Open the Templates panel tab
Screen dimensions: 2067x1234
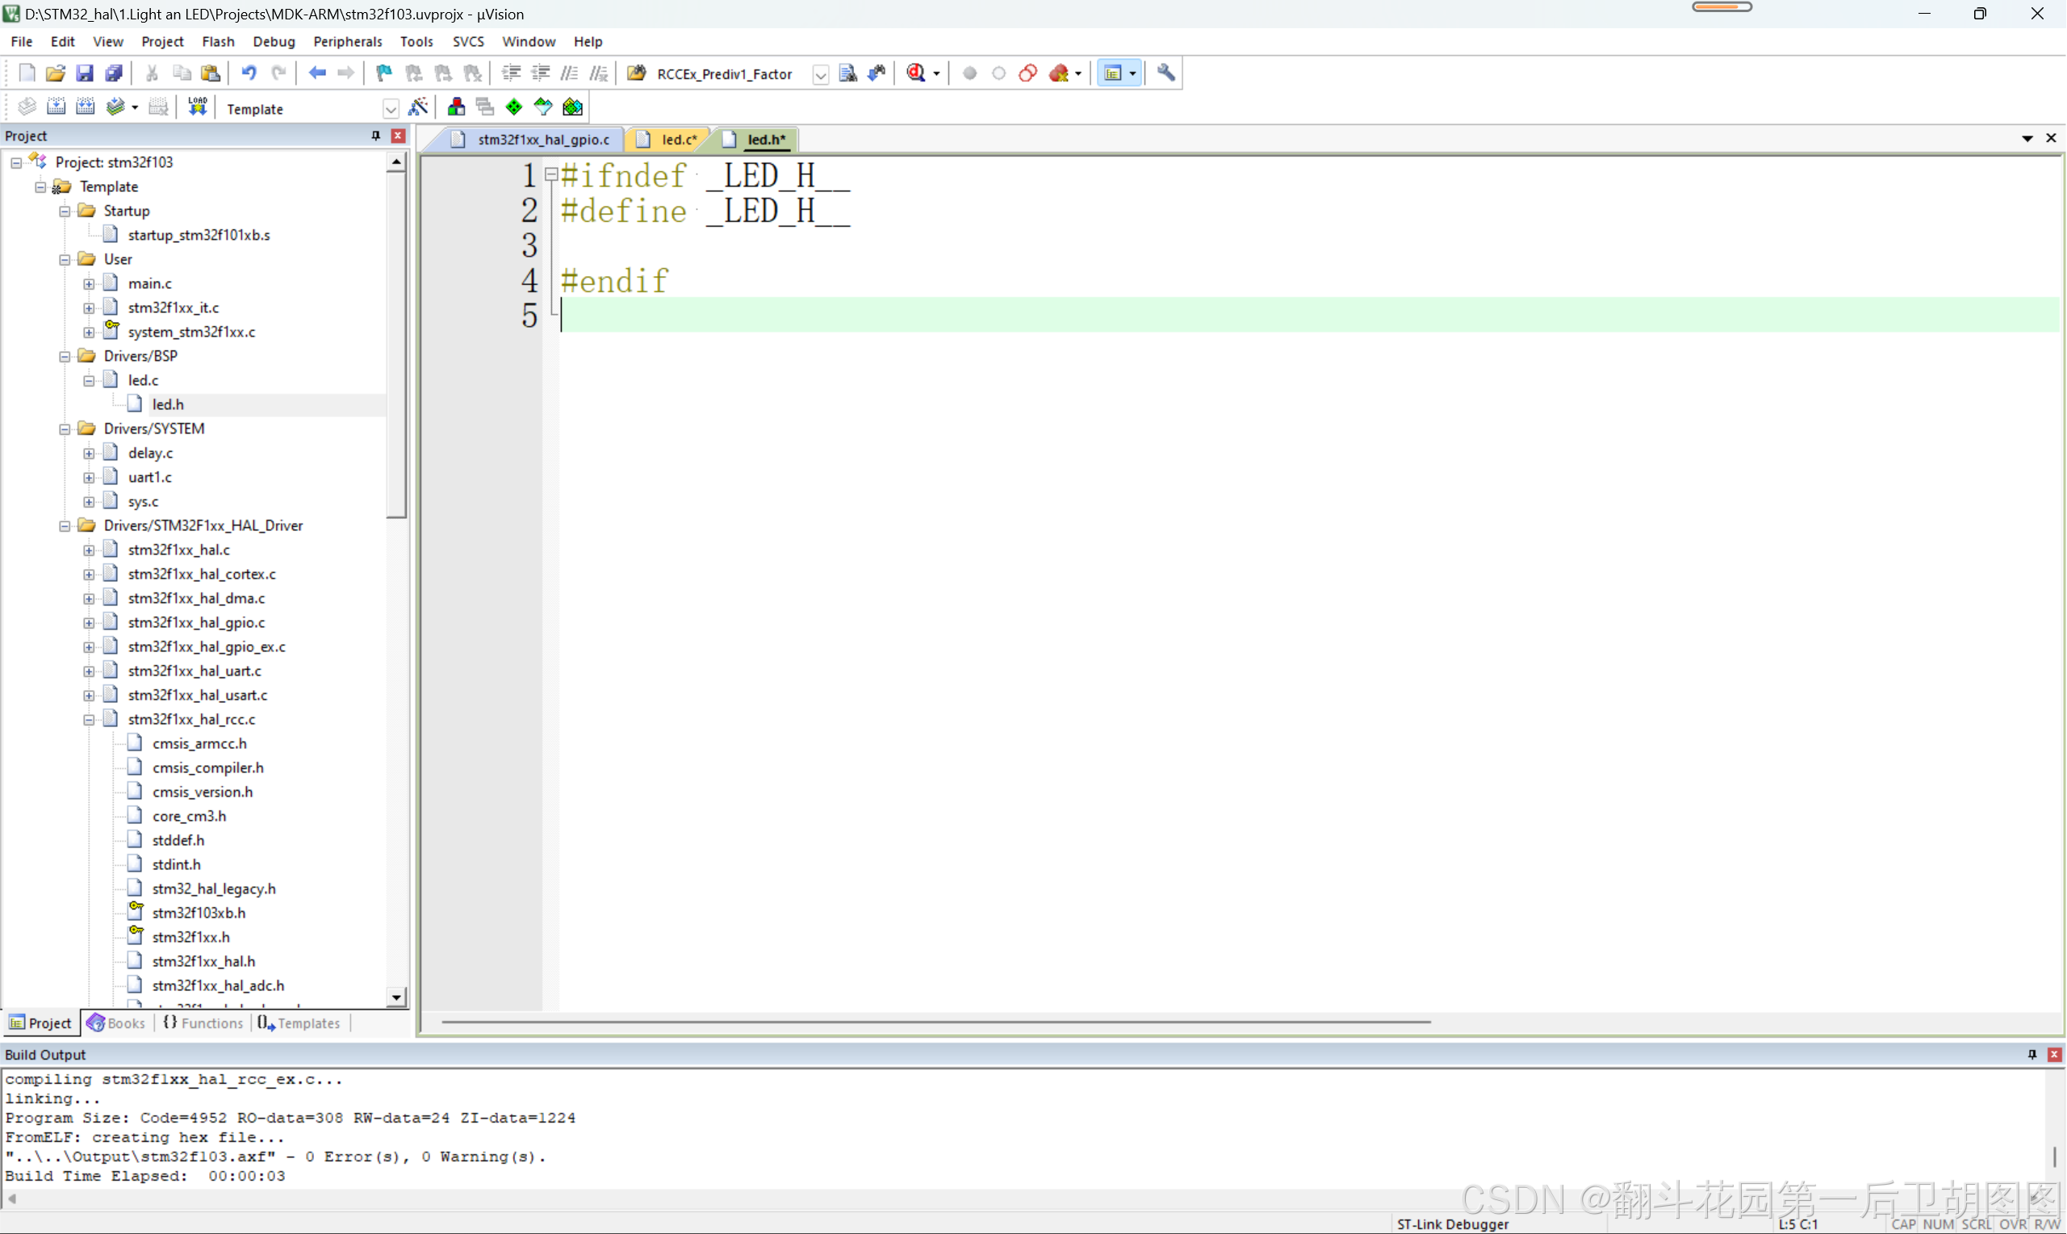click(x=299, y=1023)
